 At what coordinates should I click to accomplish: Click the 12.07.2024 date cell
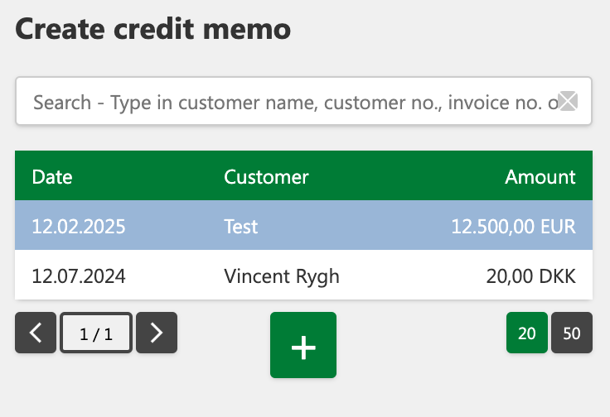(79, 276)
